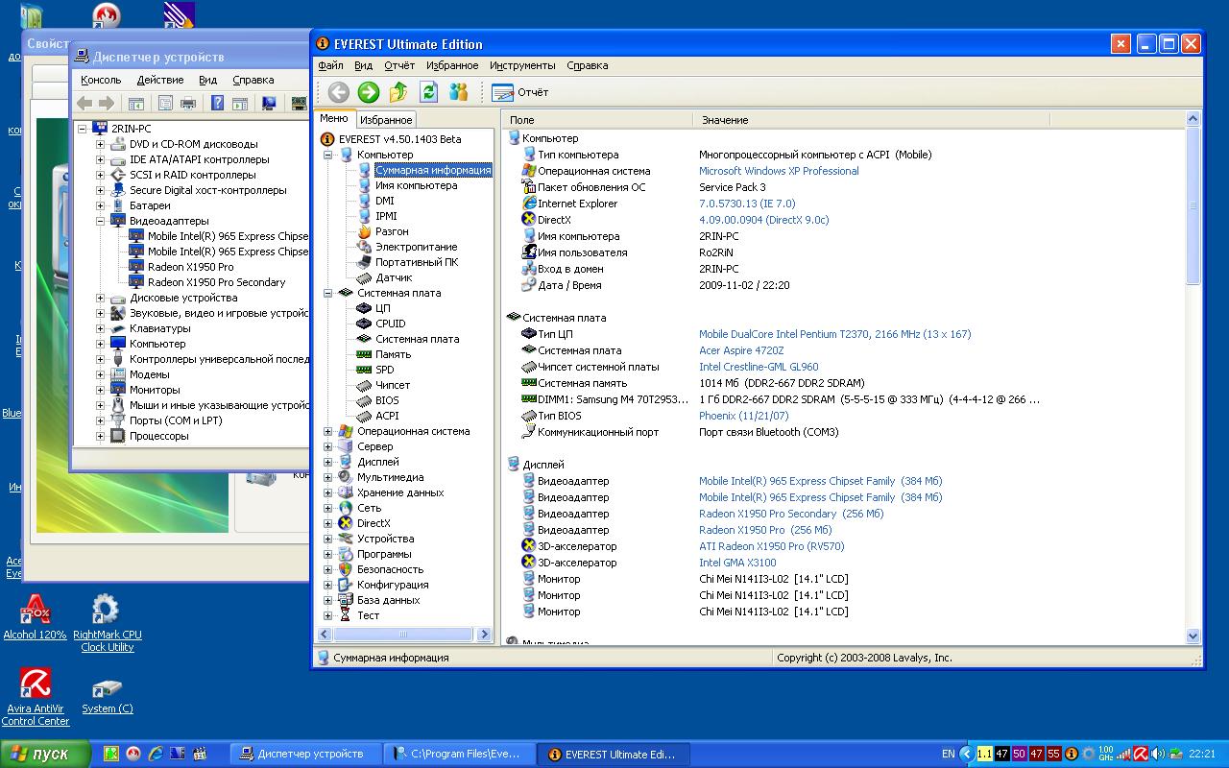Click Avira umbrella icon in system tray

point(1141,754)
